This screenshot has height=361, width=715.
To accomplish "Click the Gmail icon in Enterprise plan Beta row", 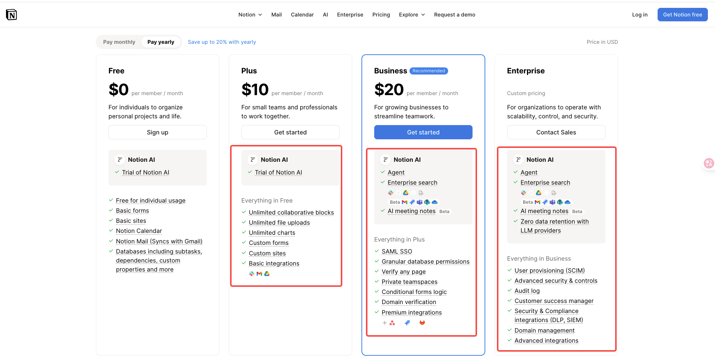I will coord(537,202).
